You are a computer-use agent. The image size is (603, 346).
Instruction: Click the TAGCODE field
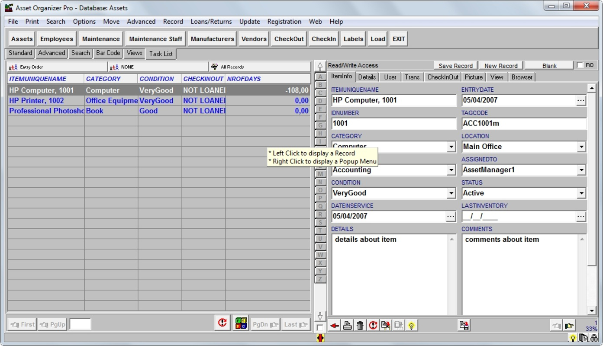pyautogui.click(x=524, y=124)
